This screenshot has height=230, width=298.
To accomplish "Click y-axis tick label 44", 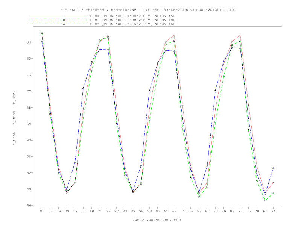I will point(29,206).
